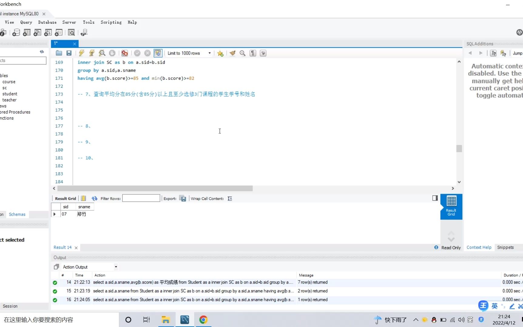Image resolution: width=523 pixels, height=327 pixels.
Task: Click create new schema toolbar icon
Action: 16,32
